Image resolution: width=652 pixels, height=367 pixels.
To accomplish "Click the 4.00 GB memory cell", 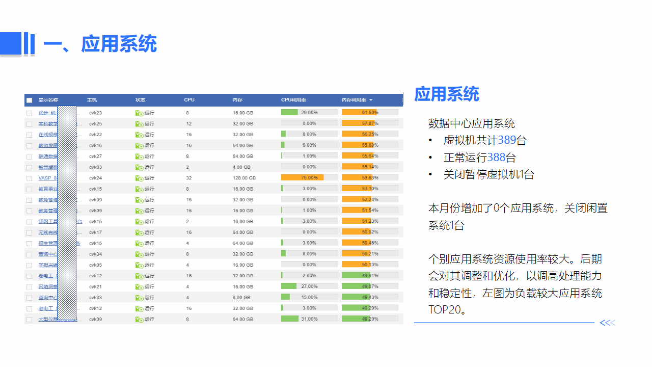I will (241, 167).
